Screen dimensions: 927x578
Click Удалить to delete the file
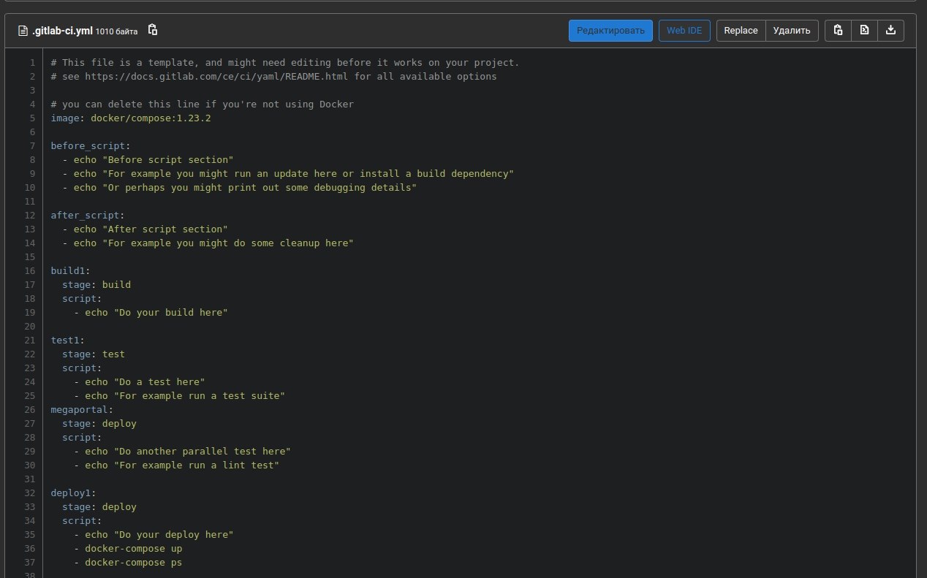tap(792, 31)
